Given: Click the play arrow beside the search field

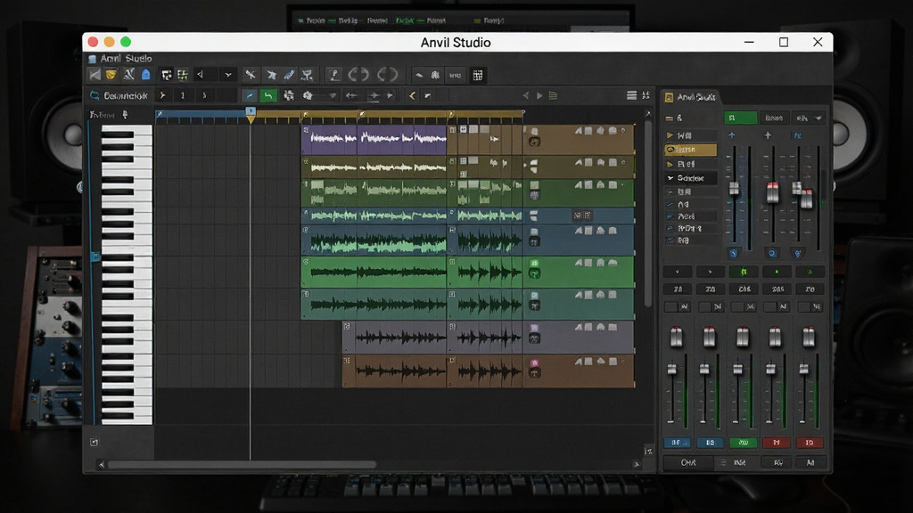Looking at the screenshot, I should pos(162,95).
